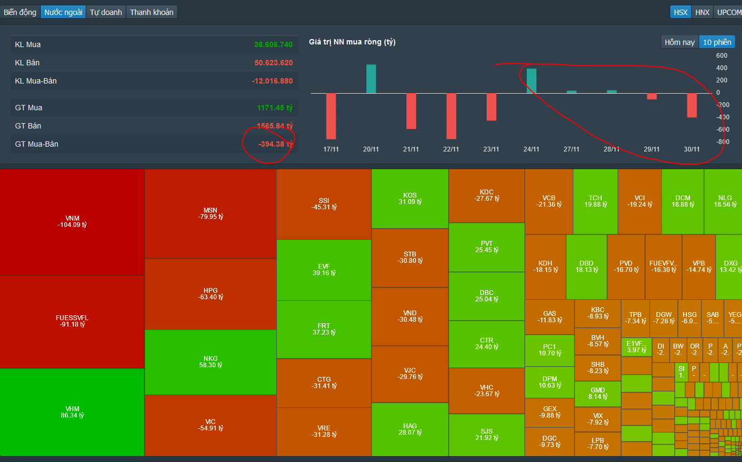Click the VNM treemap tile

(72, 222)
